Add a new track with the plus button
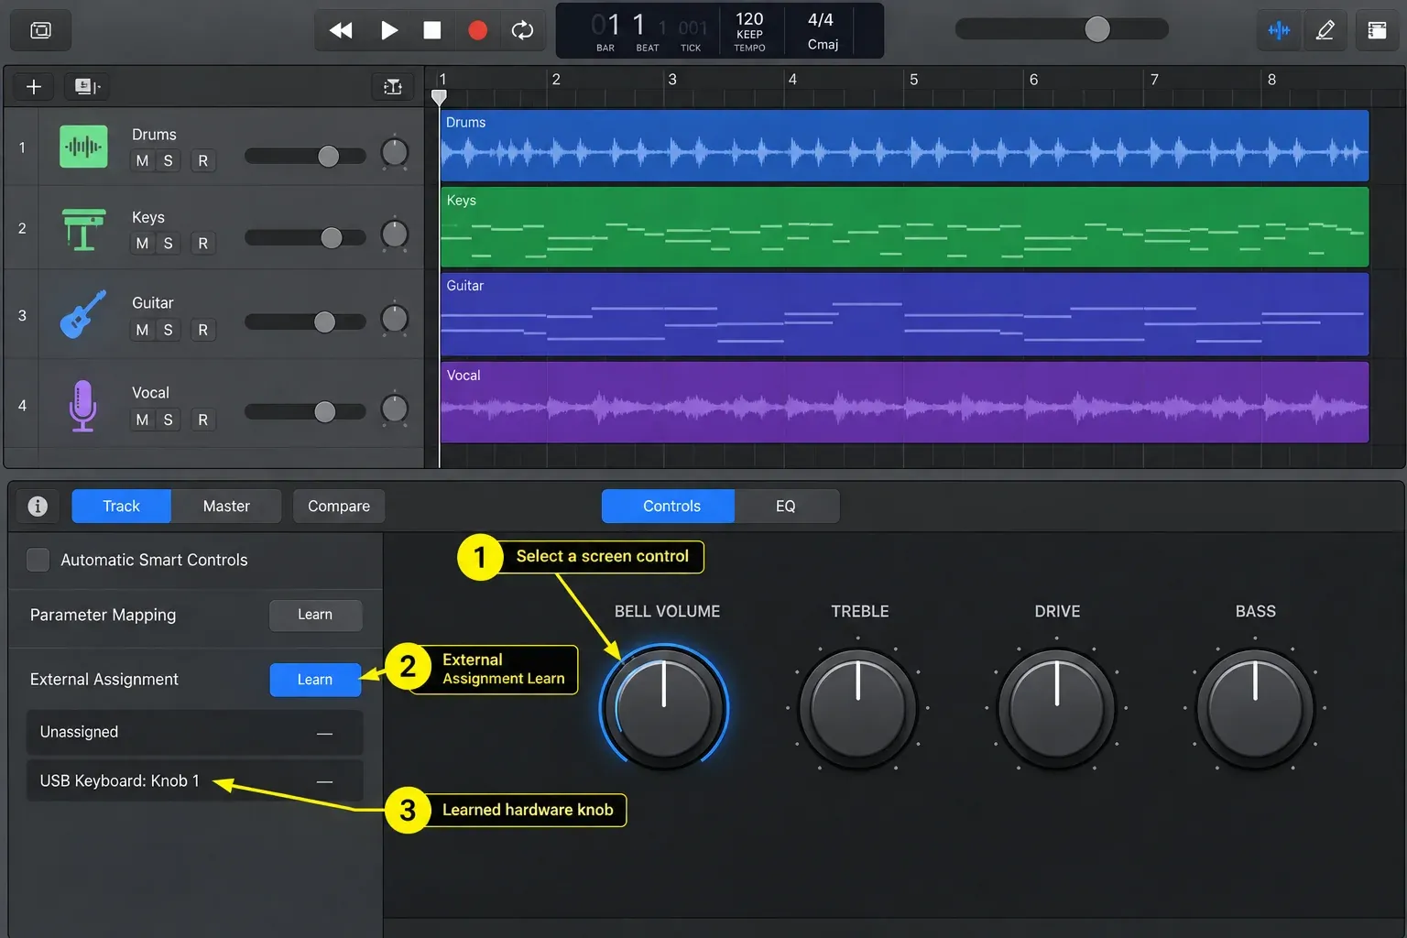Image resolution: width=1407 pixels, height=938 pixels. (x=34, y=86)
